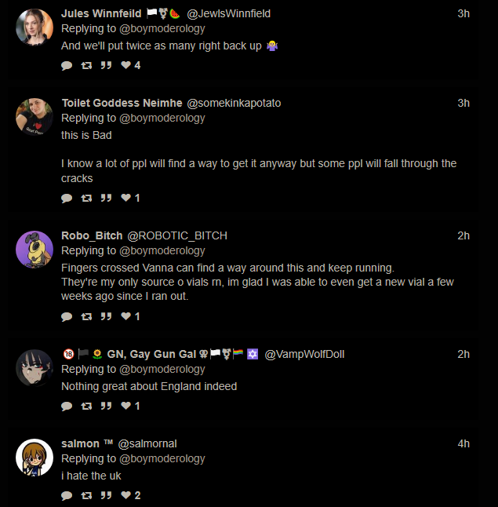Retweet Robo_Bitch's post

point(86,316)
